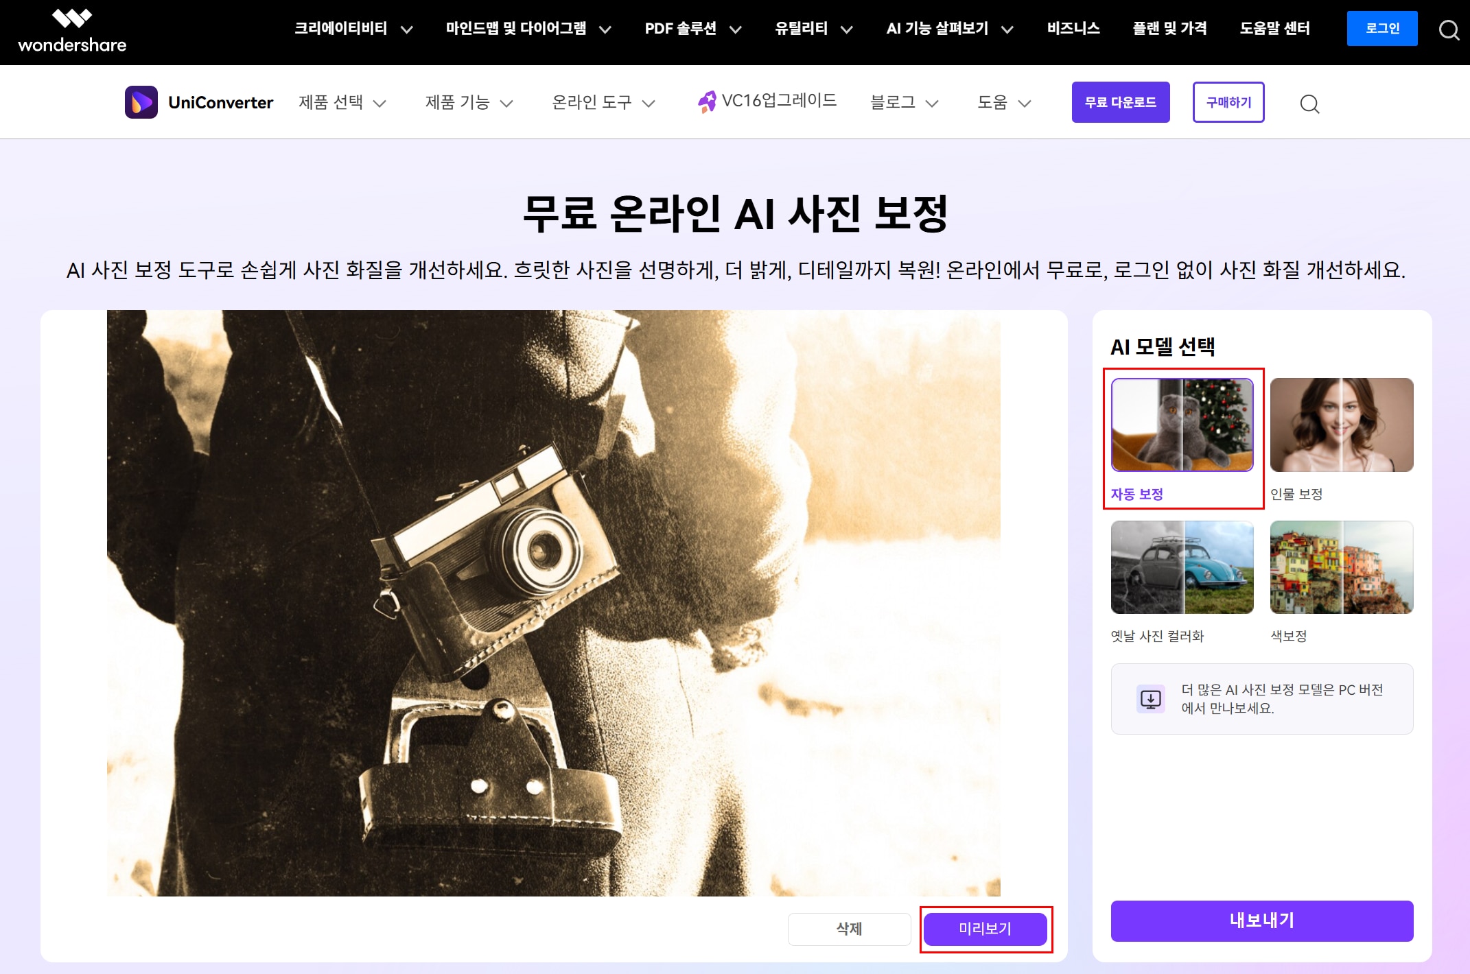Click the UniConverter nav search magnifier

(1309, 104)
